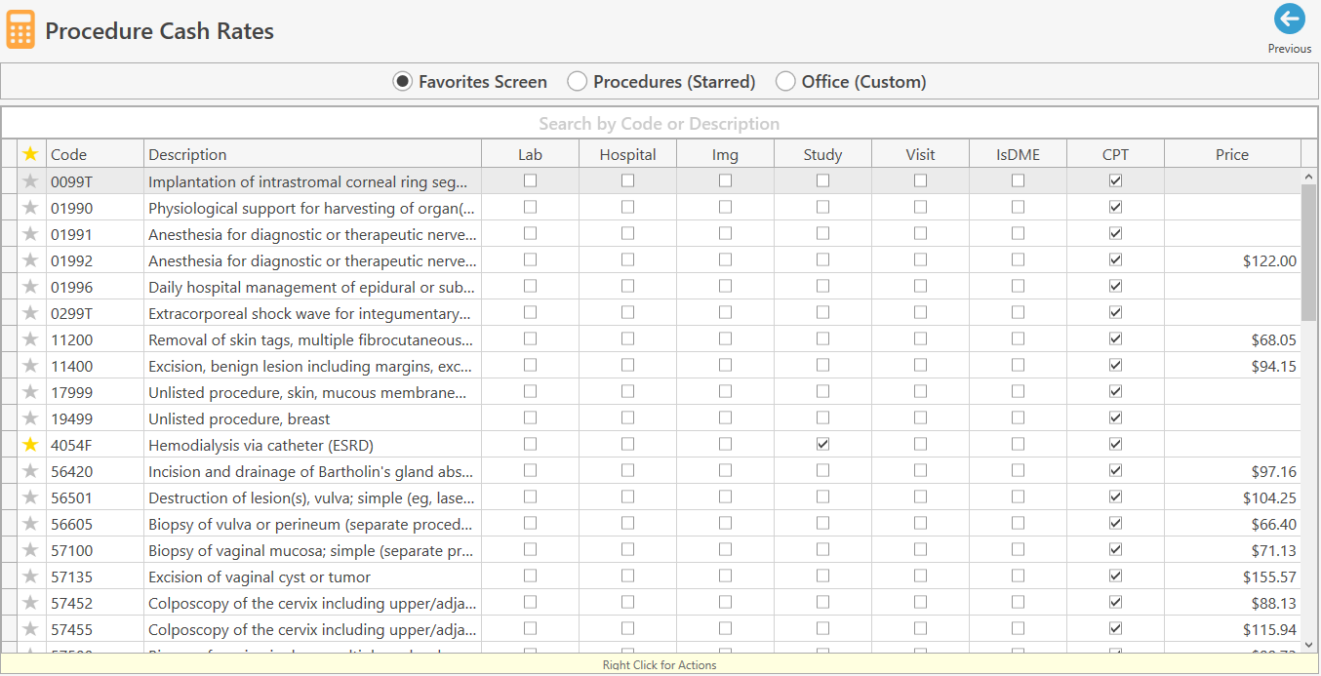Star the 19499 unlisted breast procedure

[30, 418]
